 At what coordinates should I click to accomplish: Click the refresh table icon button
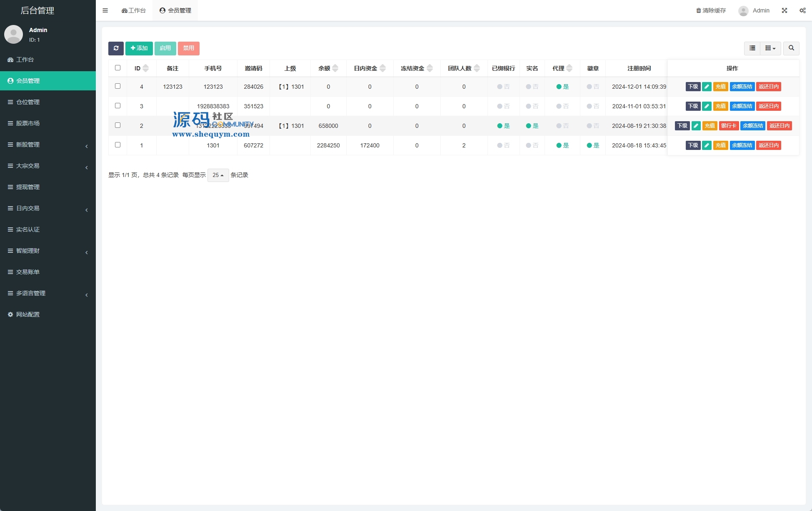pyautogui.click(x=116, y=48)
